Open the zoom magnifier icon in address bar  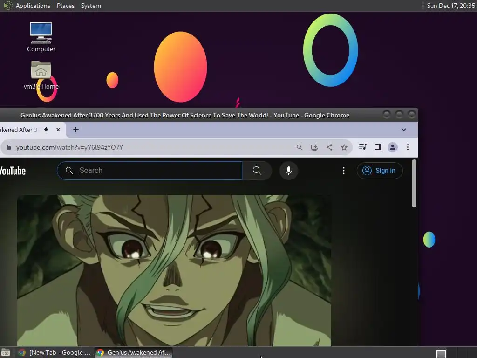pyautogui.click(x=300, y=147)
